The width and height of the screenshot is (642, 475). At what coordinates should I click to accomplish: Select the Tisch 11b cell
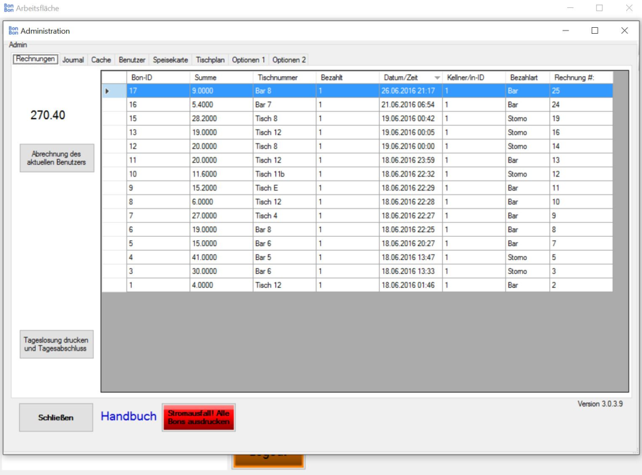tap(284, 174)
